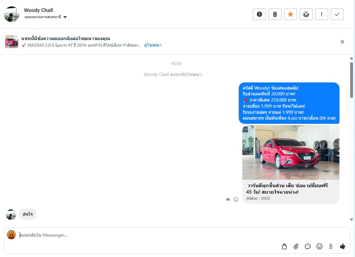Click the page avatar beside the reply box

(11, 235)
